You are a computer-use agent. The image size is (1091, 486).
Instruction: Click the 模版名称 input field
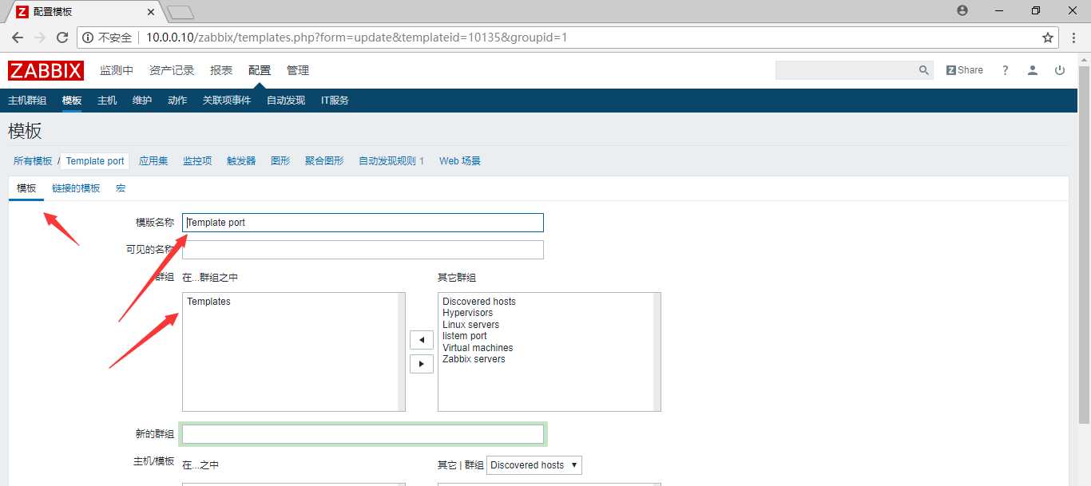[x=363, y=223]
